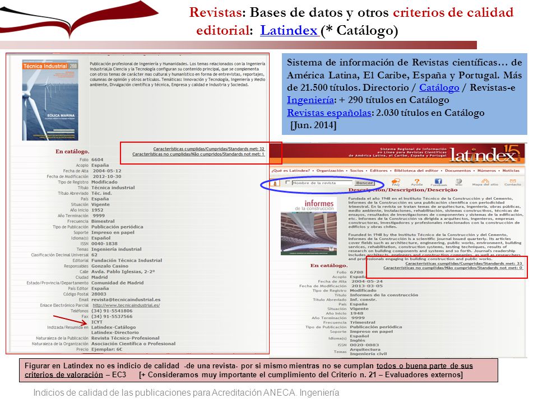The height and width of the screenshot is (403, 538).
Task: Click the Informes de la construcción cover
Action: tap(309, 227)
